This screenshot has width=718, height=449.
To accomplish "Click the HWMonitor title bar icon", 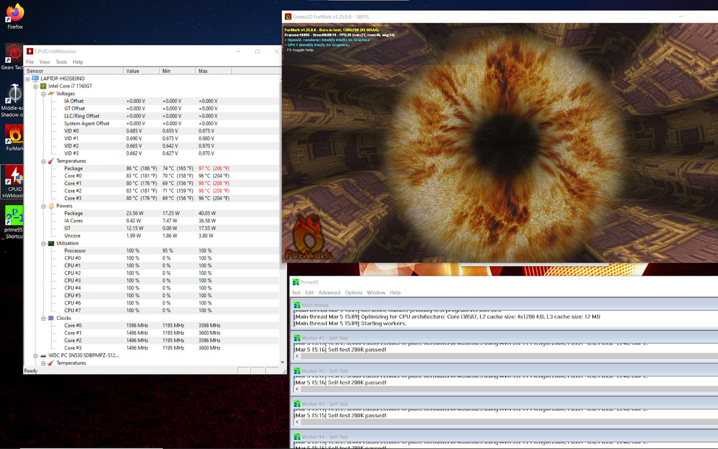I will (30, 52).
